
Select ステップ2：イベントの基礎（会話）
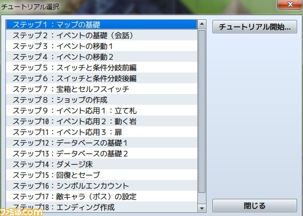102,35
